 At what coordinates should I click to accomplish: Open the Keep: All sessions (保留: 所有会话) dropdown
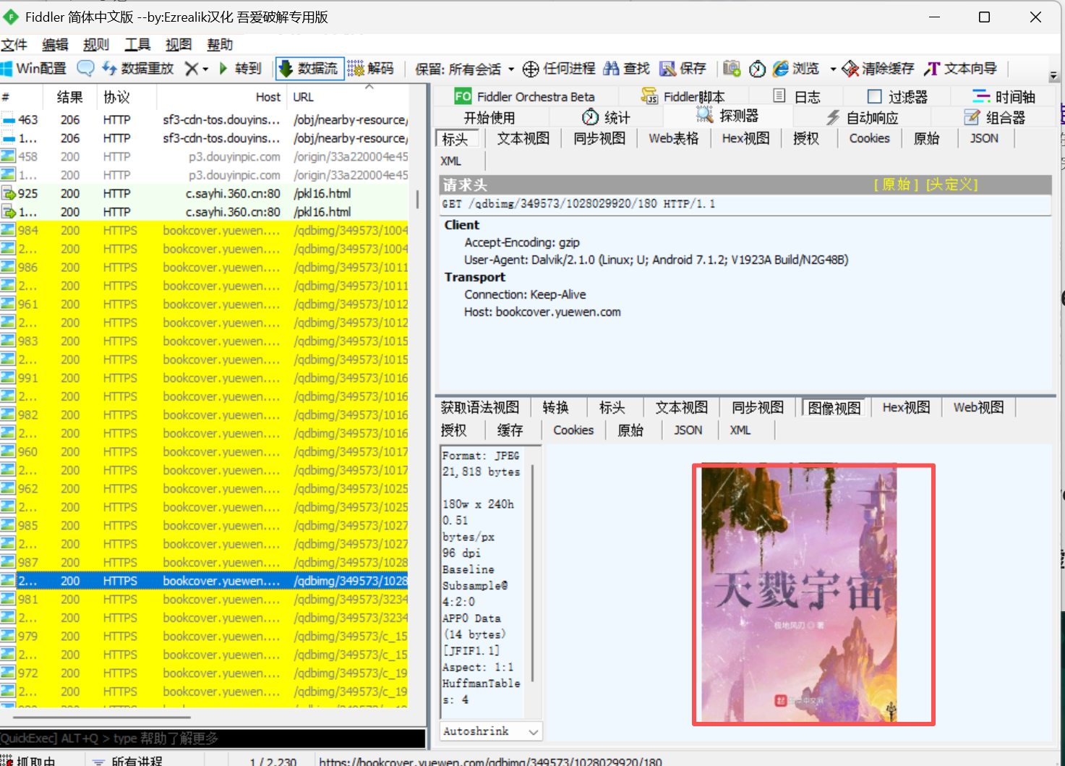point(465,69)
